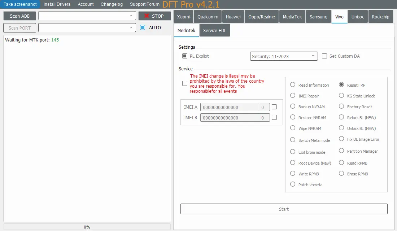
Task: Switch to the Qualcomm tab
Action: pyautogui.click(x=208, y=17)
